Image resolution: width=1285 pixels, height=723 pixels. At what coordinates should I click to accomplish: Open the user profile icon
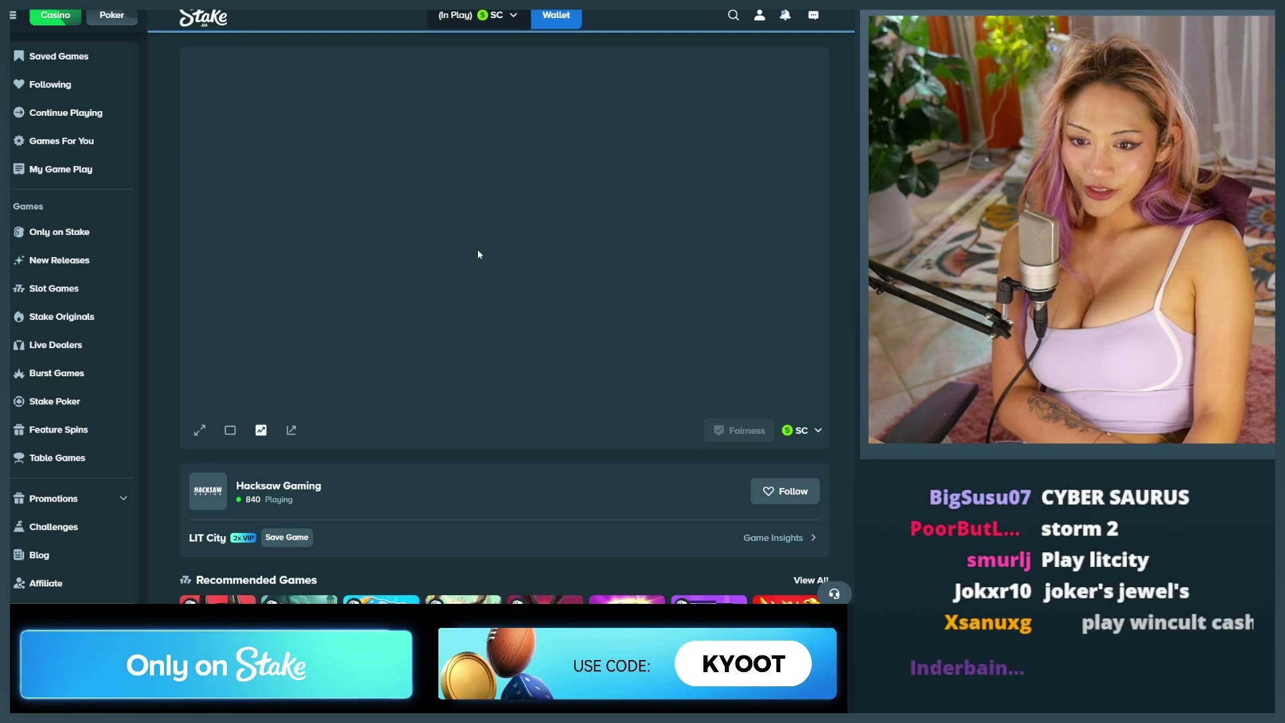760,15
